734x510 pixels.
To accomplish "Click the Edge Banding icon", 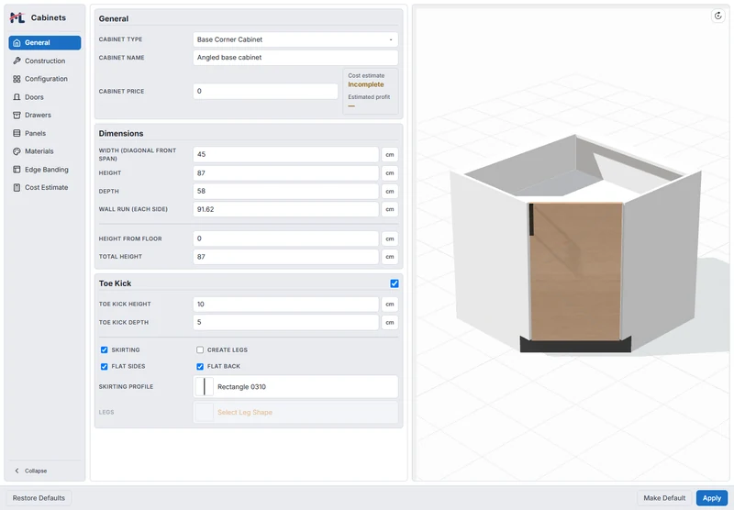I will (17, 170).
